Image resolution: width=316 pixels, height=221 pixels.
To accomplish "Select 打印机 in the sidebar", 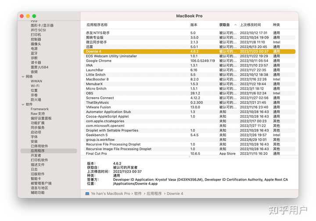I will (x=36, y=35).
